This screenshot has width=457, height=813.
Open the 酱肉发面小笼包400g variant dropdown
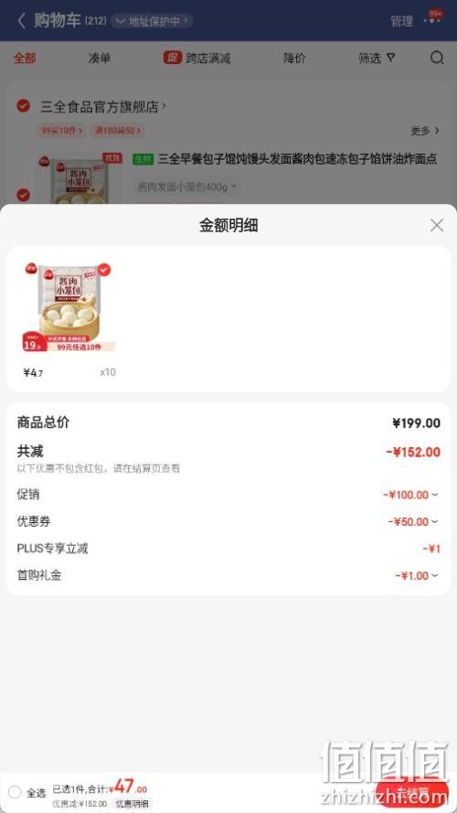coord(186,187)
